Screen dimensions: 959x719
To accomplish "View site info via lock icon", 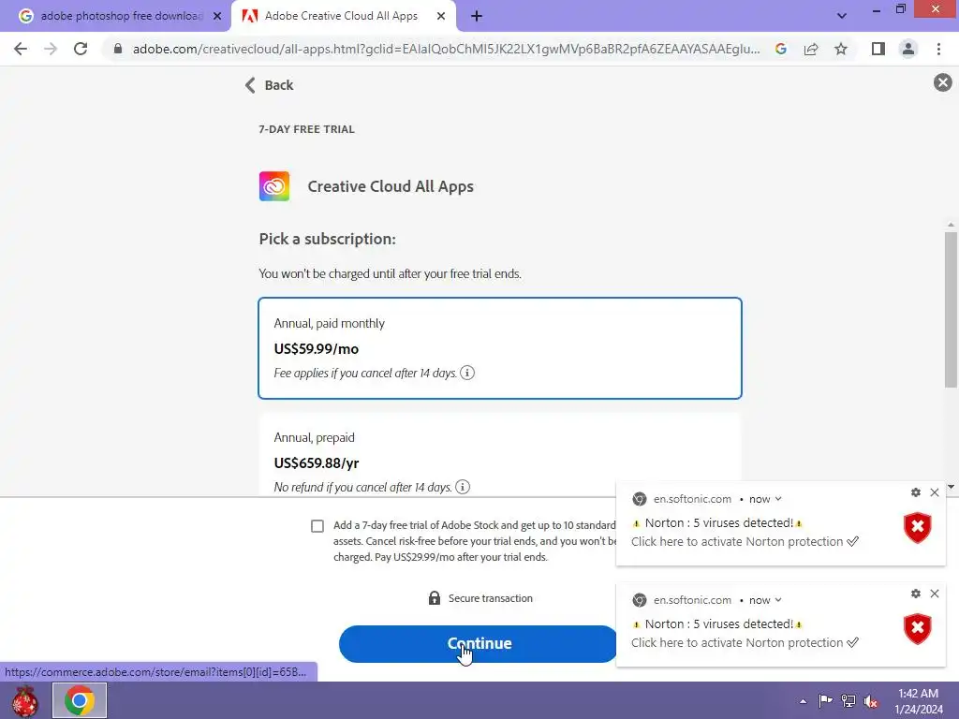I will tap(117, 49).
